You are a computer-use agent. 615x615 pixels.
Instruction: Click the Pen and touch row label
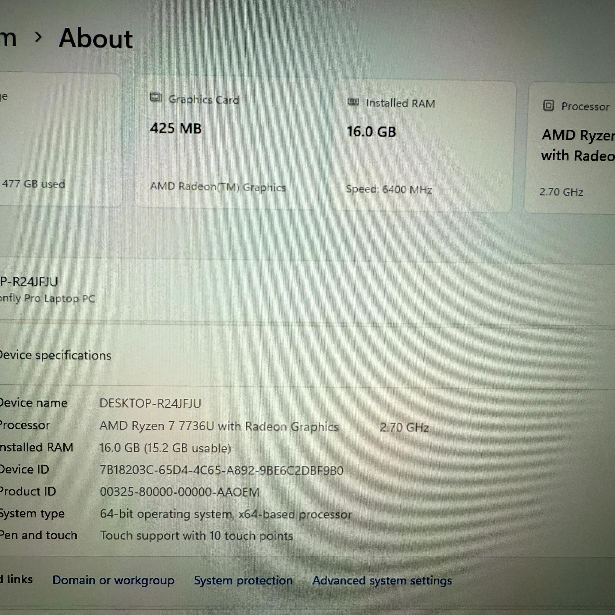click(38, 535)
